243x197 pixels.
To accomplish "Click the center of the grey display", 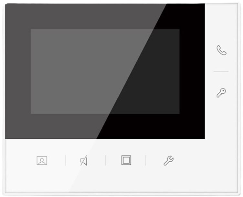I will [105, 71].
